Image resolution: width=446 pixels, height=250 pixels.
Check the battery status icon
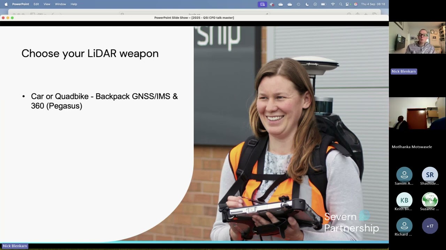pyautogui.click(x=323, y=4)
